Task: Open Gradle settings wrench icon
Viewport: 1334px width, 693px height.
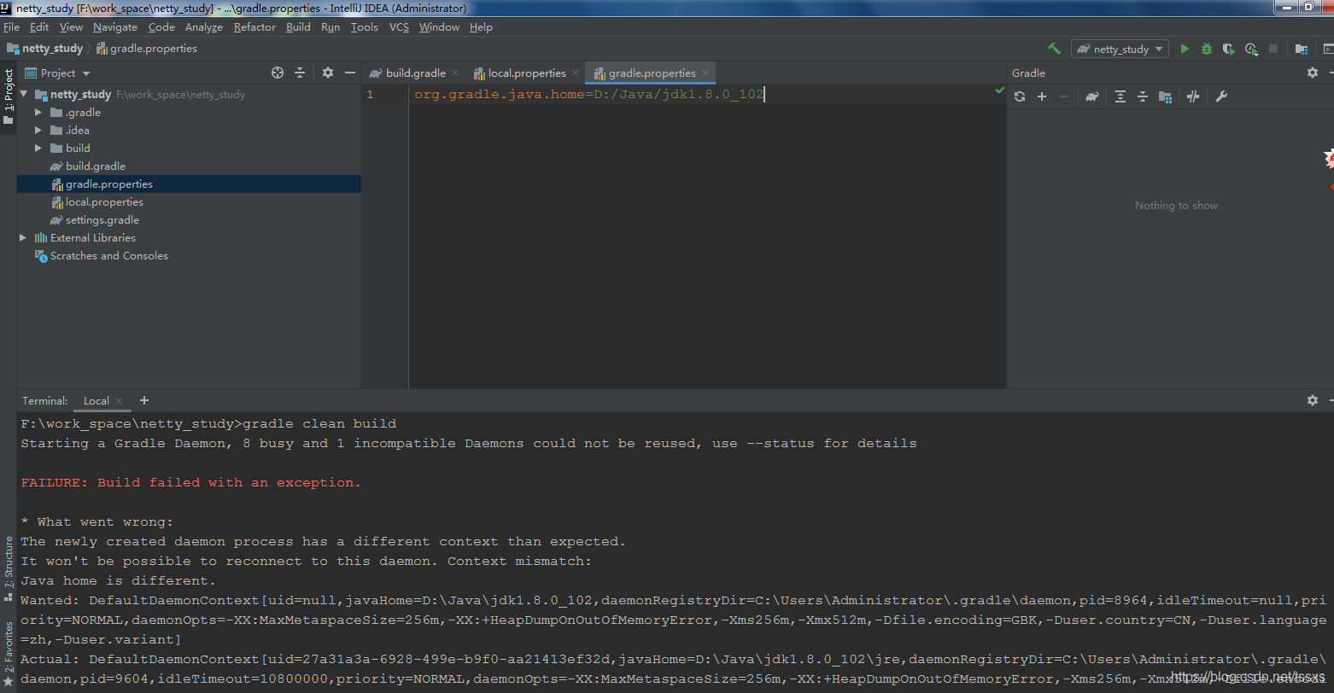Action: (x=1221, y=96)
